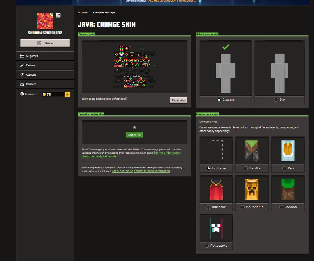This screenshot has height=261, width=314.
Task: Follow the 'For more information' help link
Action: coord(131,154)
